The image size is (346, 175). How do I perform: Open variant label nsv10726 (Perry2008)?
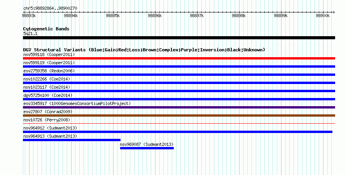[x=47, y=120]
